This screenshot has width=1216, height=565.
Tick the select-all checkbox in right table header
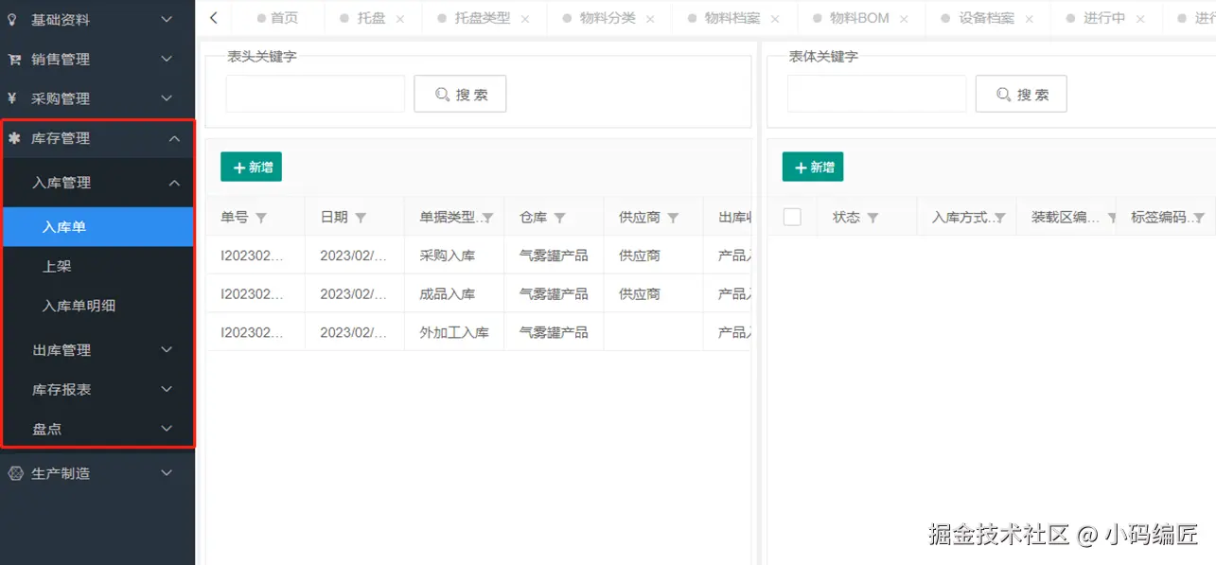(x=792, y=217)
